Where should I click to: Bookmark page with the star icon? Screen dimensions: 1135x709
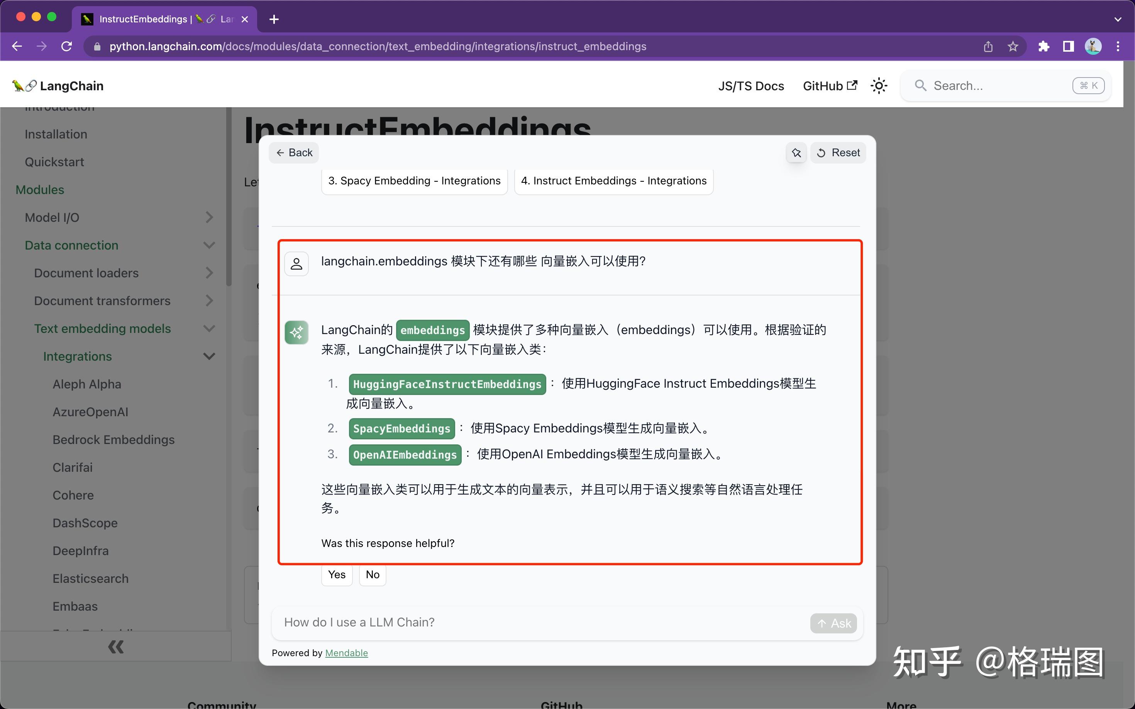[1013, 46]
